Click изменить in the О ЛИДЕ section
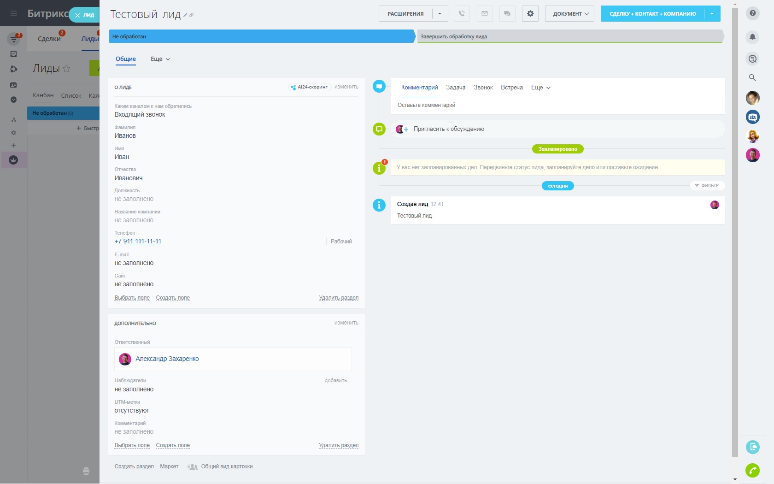 (x=346, y=87)
